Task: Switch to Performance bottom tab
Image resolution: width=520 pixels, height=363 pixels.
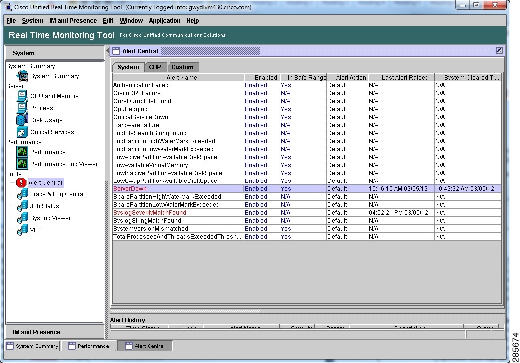Action: [89, 346]
